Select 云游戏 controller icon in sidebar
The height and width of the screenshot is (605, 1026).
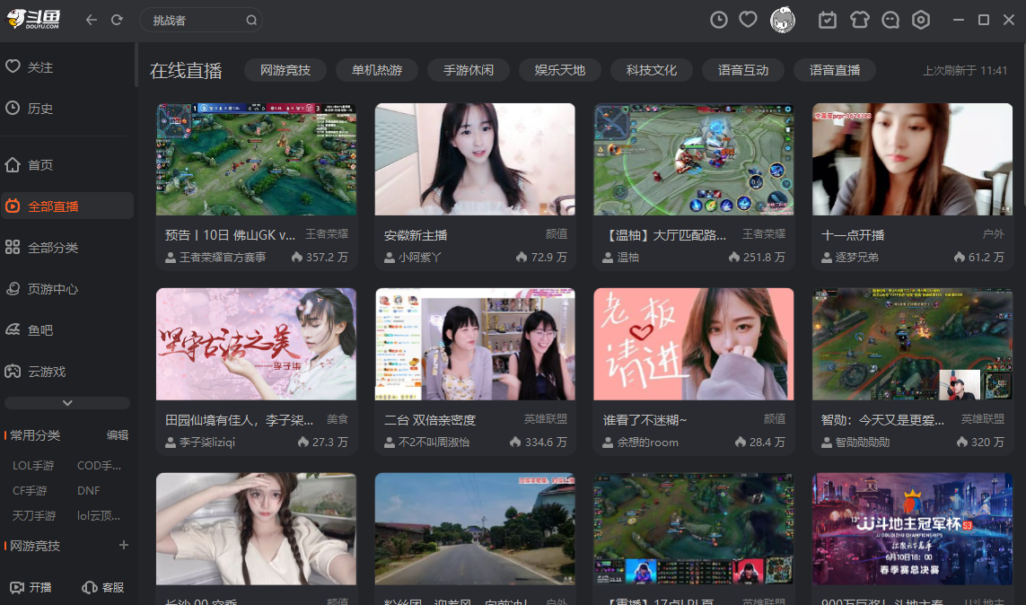(x=39, y=370)
